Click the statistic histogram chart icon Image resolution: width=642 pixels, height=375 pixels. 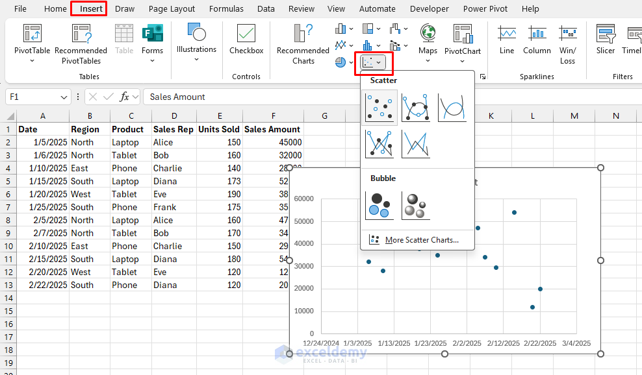coord(368,45)
